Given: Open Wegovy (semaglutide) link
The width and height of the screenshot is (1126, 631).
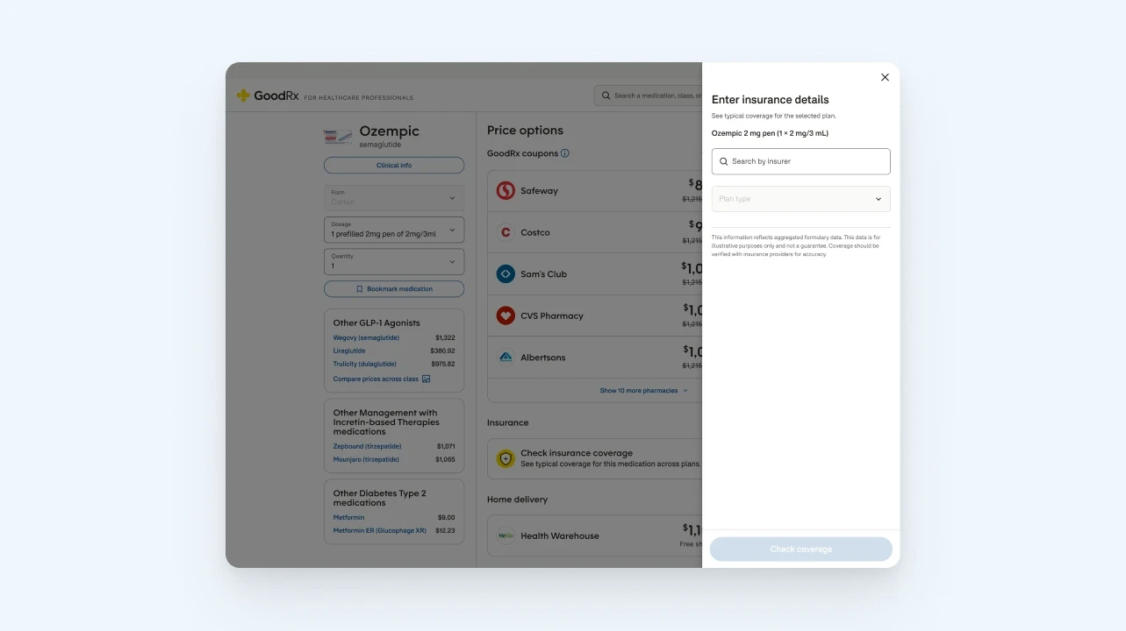Looking at the screenshot, I should [366, 337].
